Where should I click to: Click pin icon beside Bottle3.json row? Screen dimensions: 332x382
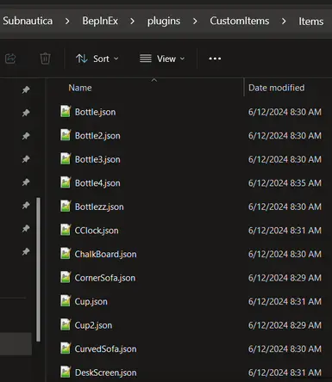(x=26, y=159)
